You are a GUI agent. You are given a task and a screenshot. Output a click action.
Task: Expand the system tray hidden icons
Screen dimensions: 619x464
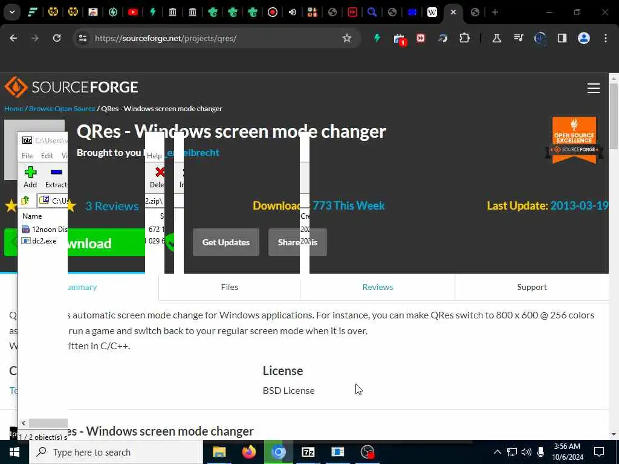coord(497,452)
